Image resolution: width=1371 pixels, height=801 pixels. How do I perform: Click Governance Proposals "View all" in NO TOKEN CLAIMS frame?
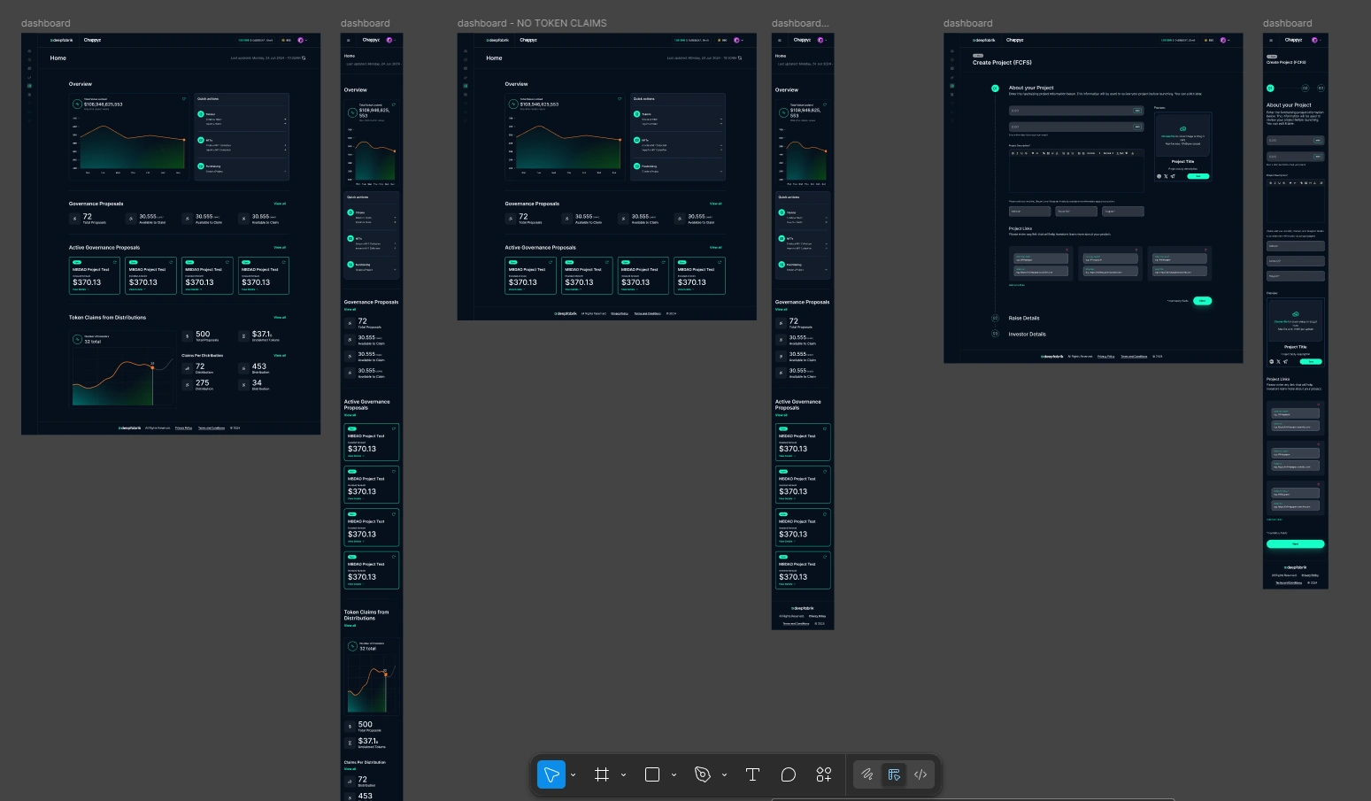pos(715,204)
